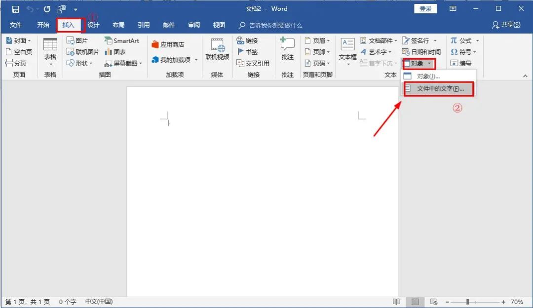
Task: Open the Customize Quick Access Toolbar arrow
Action: [76, 9]
